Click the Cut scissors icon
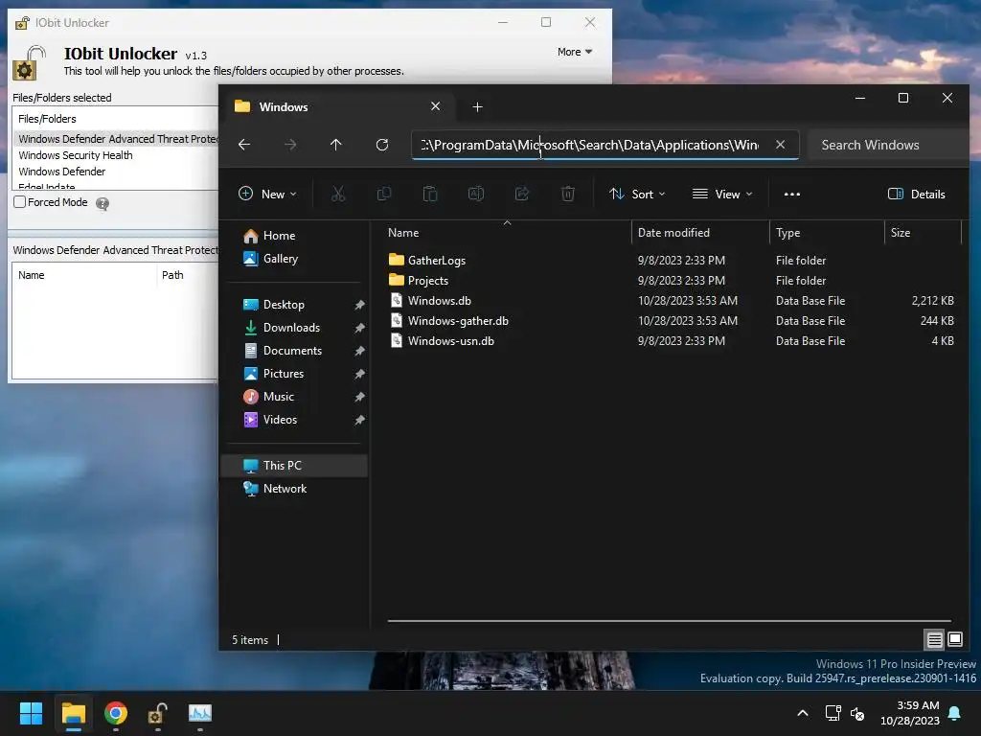Screen dimensions: 981x736 click(x=338, y=194)
